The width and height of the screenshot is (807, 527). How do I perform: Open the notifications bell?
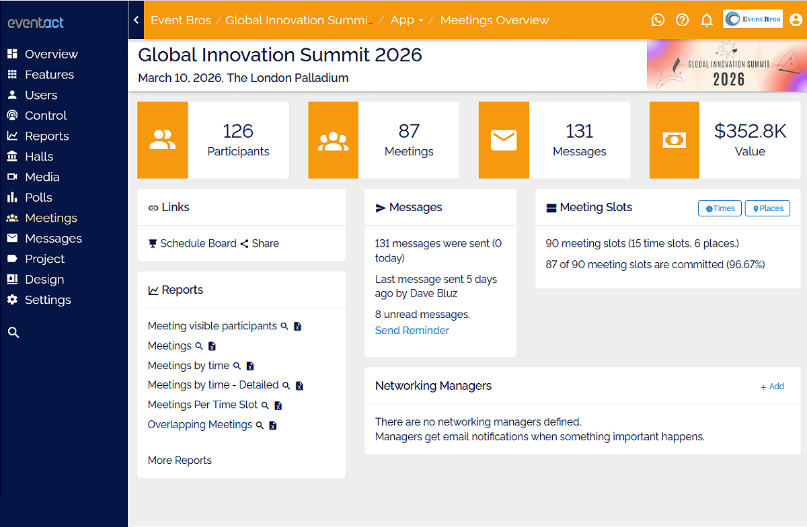tap(706, 20)
